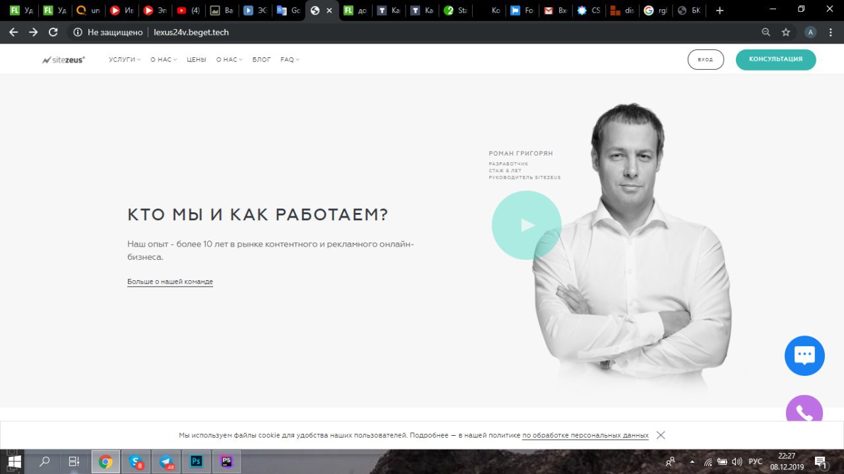Close the current lexus24v tab
The image size is (844, 474).
click(x=329, y=11)
